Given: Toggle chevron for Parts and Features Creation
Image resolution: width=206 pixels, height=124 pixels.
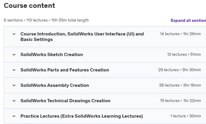Looking at the screenshot, I should pyautogui.click(x=14, y=70).
